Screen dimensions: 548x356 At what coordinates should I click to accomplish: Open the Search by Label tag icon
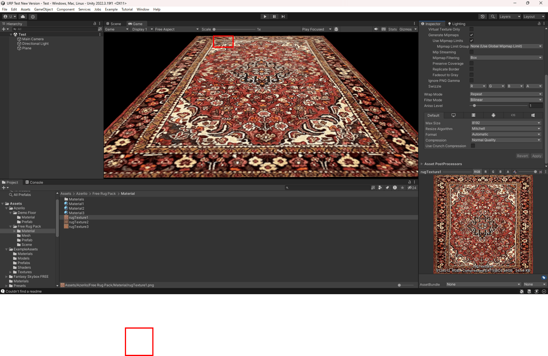[x=388, y=188]
